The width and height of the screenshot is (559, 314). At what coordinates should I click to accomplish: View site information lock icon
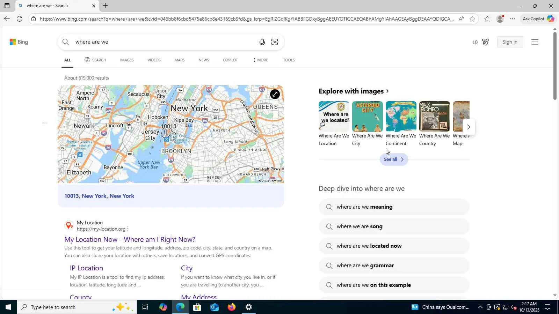(34, 19)
